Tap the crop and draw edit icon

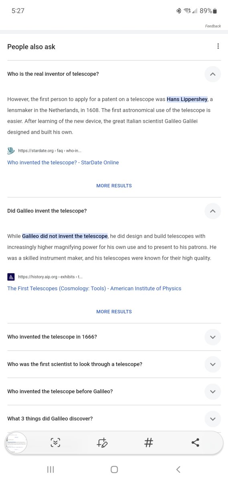click(x=102, y=443)
